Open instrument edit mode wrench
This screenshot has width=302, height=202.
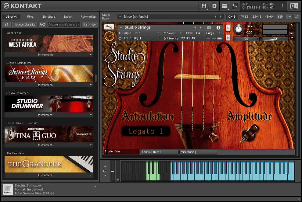109,27
